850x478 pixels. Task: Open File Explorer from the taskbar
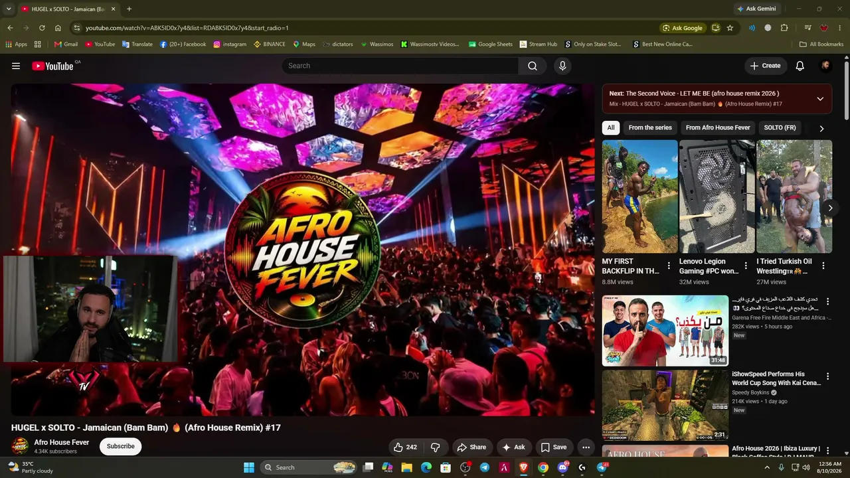tap(407, 467)
